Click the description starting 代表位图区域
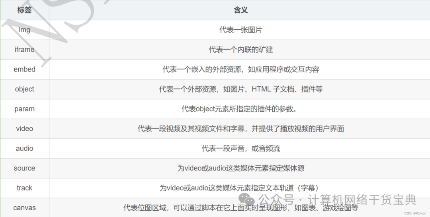 [x=241, y=208]
